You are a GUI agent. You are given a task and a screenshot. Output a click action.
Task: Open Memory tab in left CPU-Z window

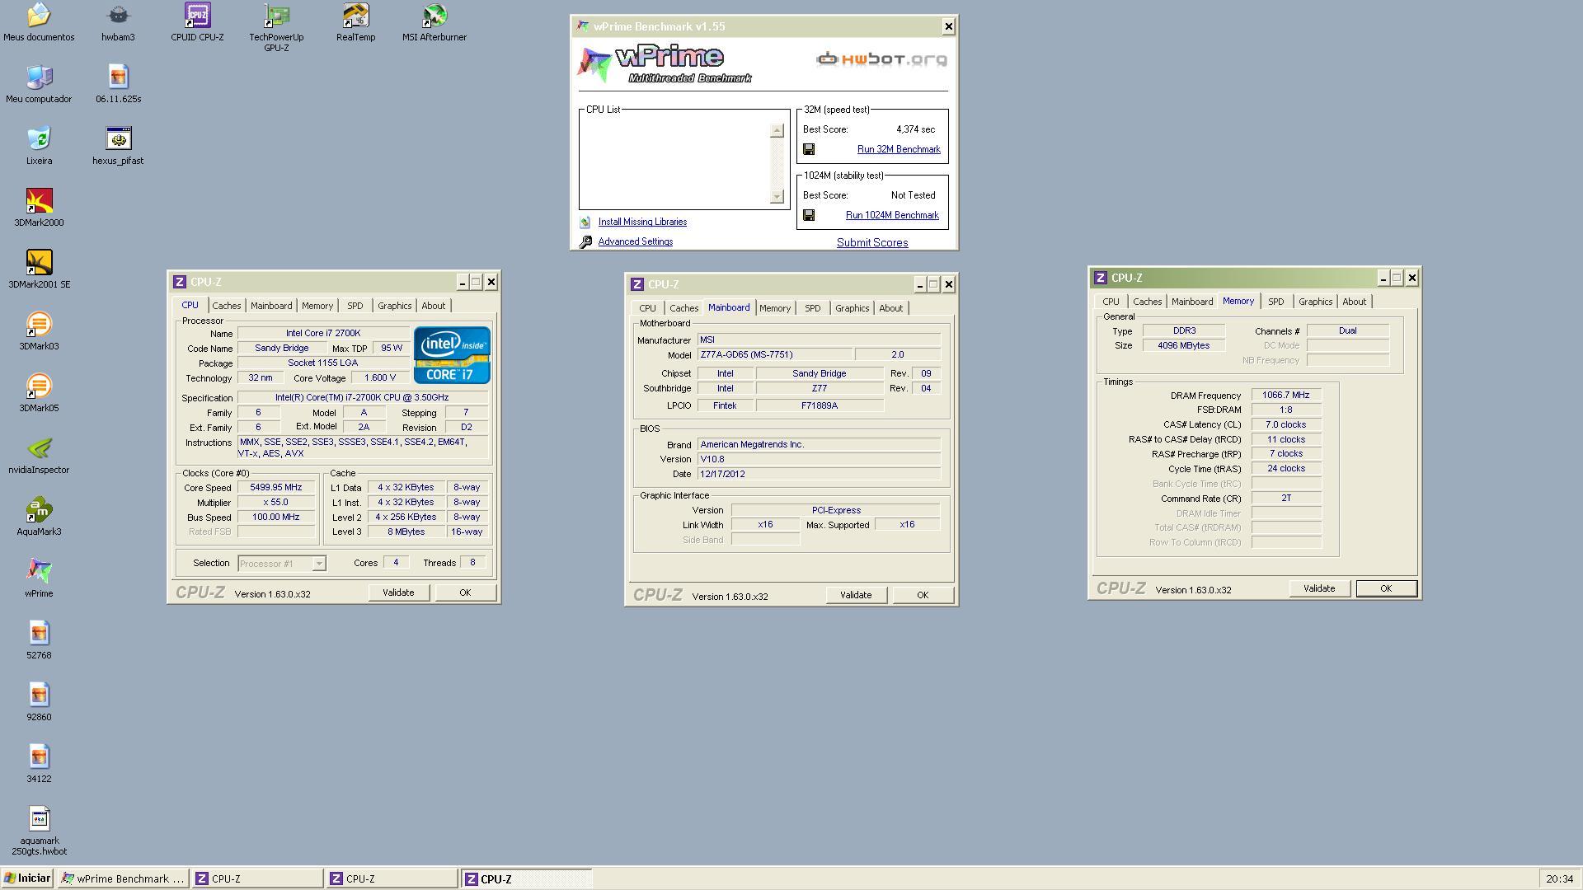pyautogui.click(x=317, y=306)
